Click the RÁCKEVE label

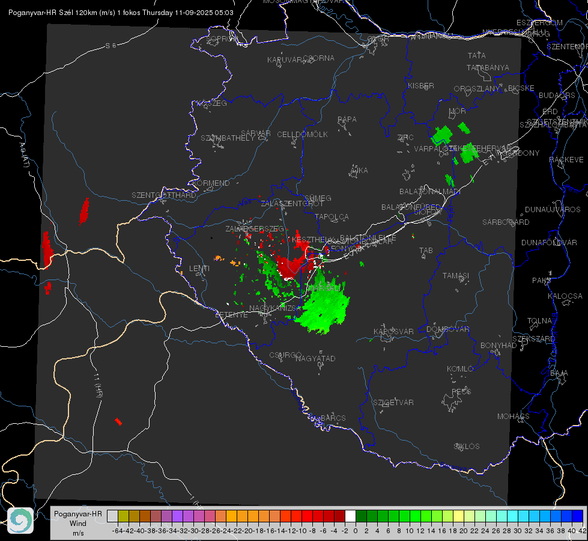coord(566,159)
